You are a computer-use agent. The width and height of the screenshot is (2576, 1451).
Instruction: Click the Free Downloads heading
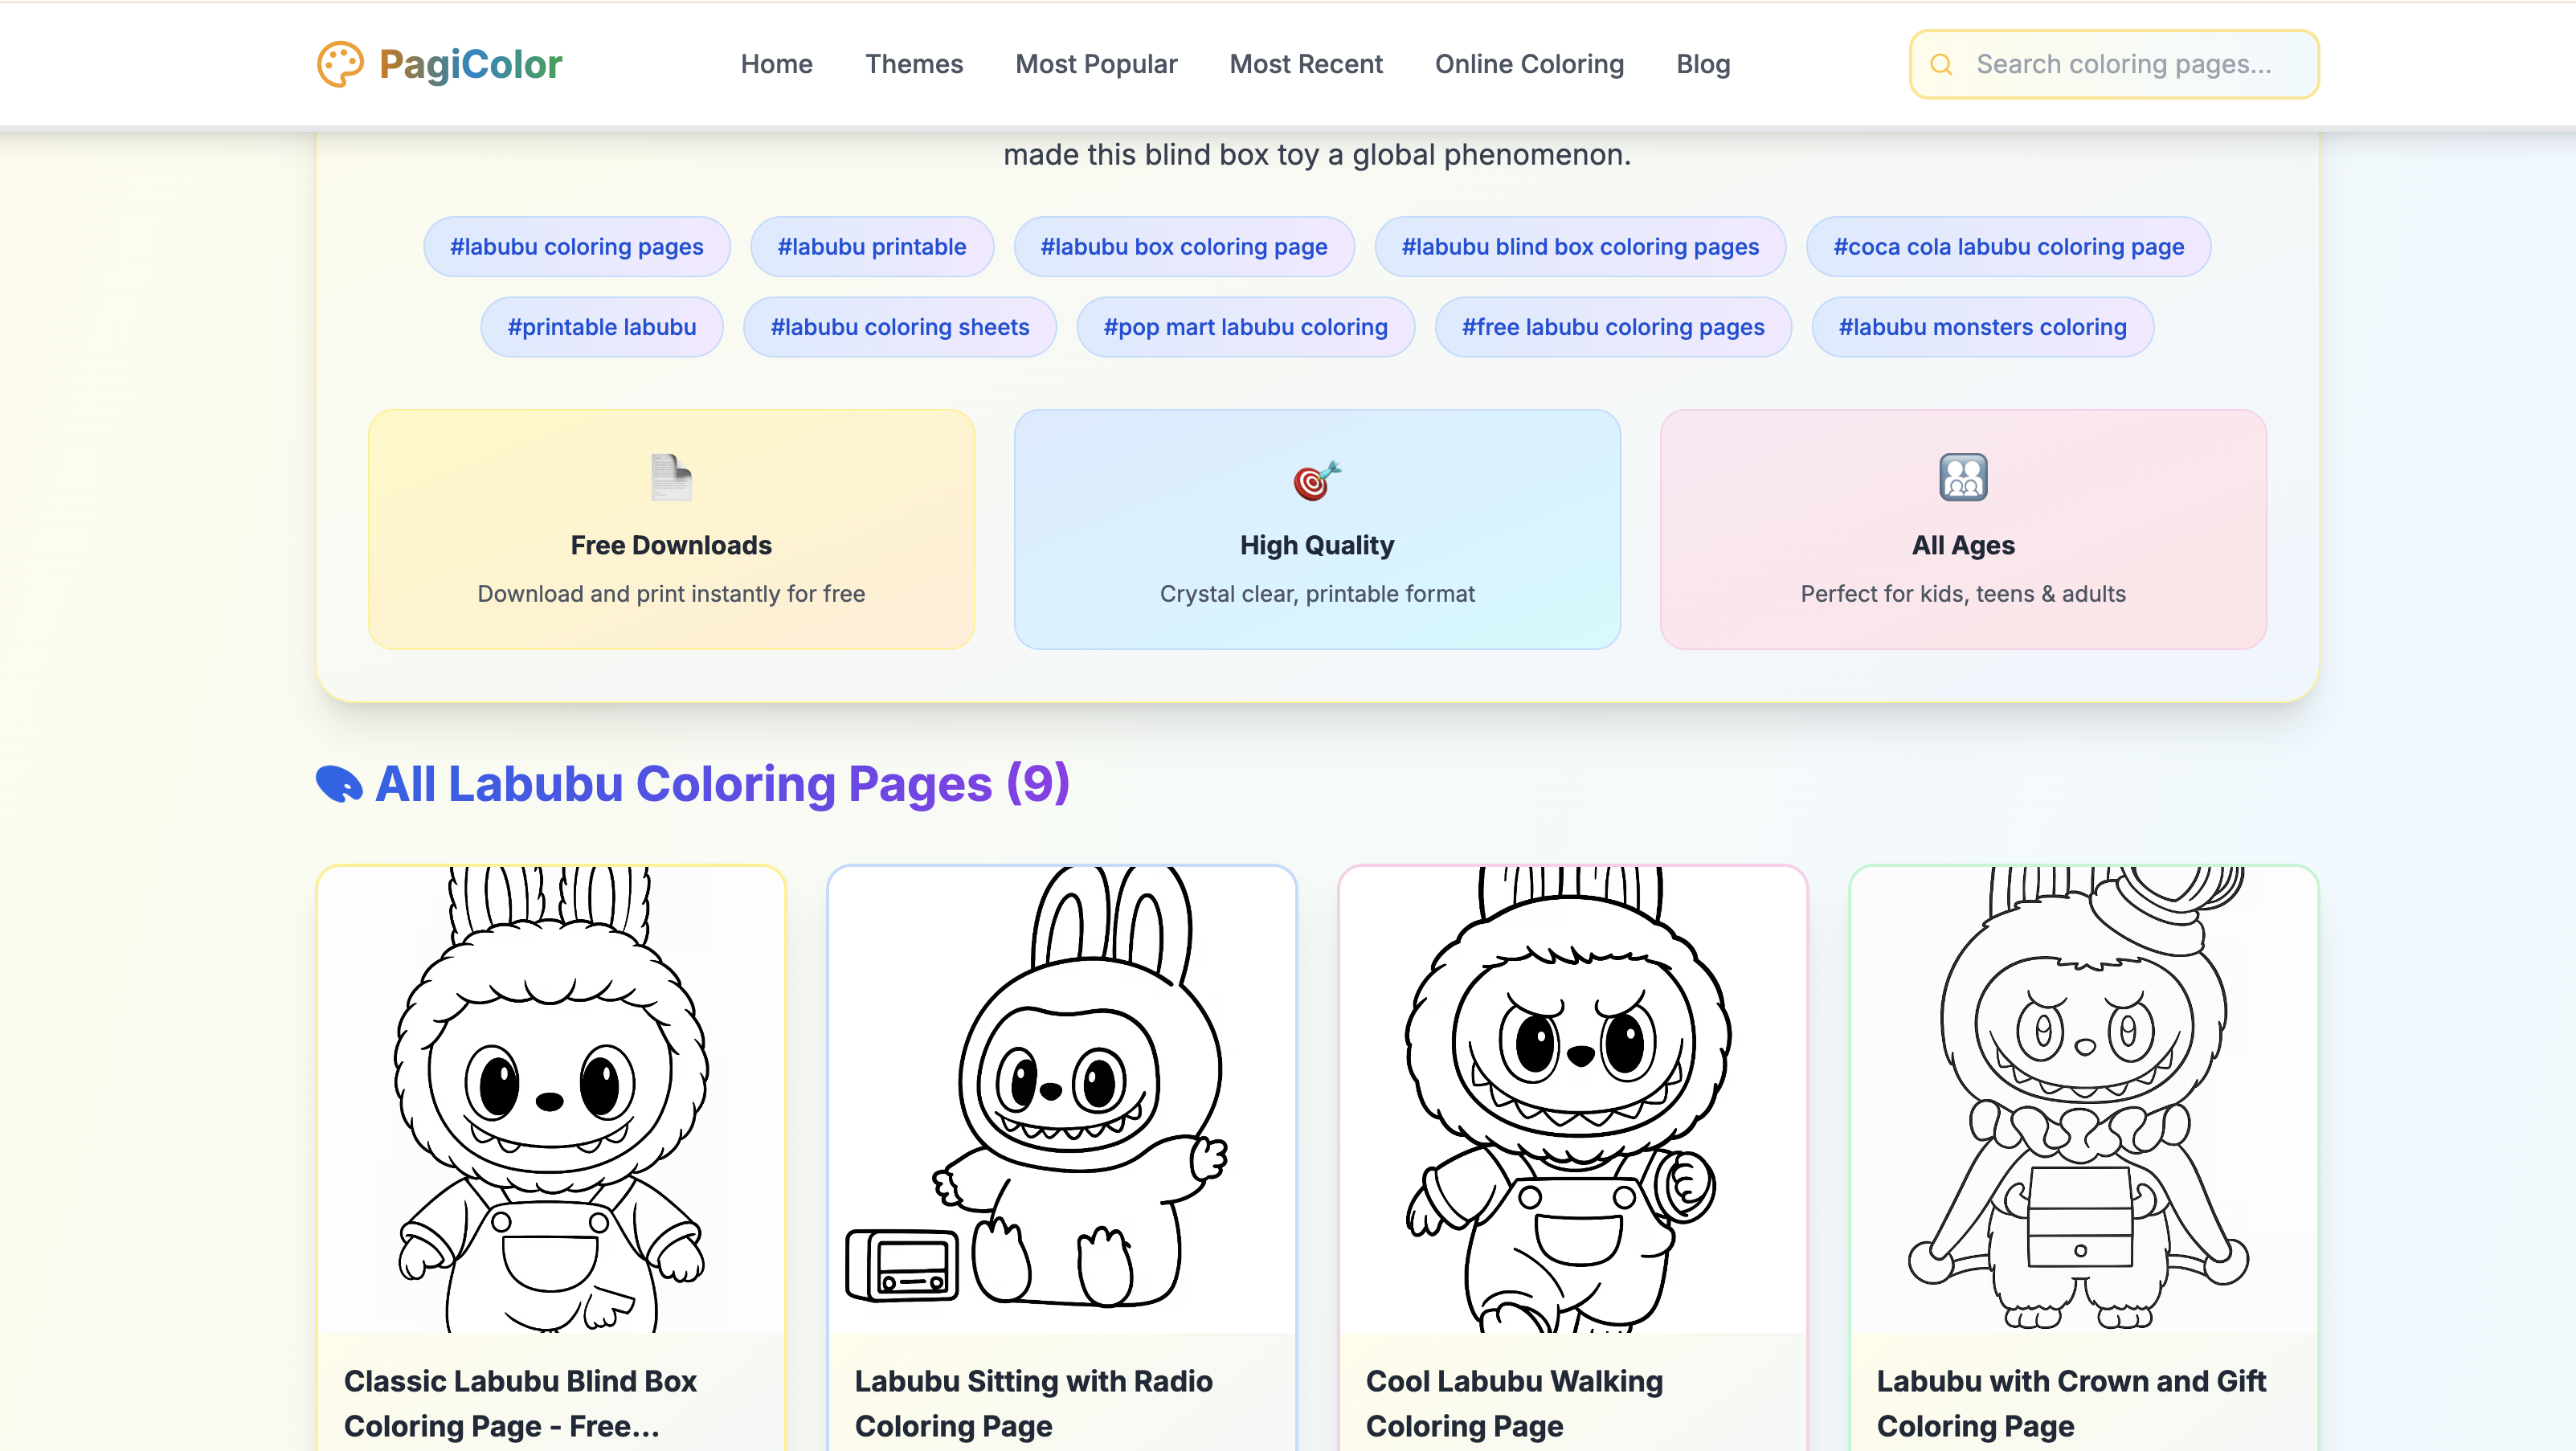[x=671, y=545]
